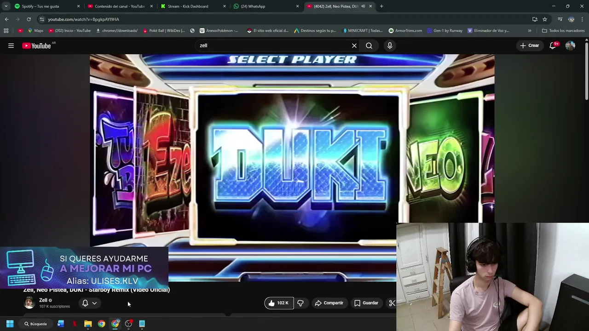589x331 pixels.
Task: Open YouTube notifications bell
Action: click(x=553, y=46)
